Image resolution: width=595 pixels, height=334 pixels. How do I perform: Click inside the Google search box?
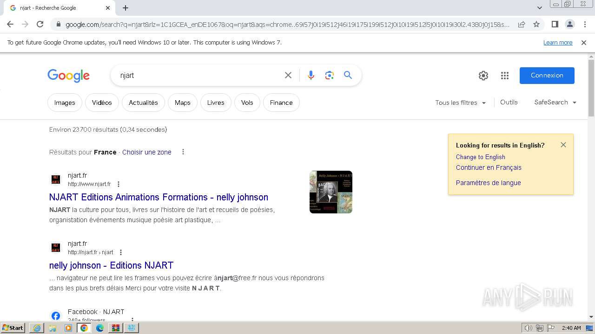pyautogui.click(x=200, y=75)
